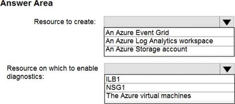Click blank row beneath "The Azure virtual machines"
235x104 pixels.
(169, 101)
